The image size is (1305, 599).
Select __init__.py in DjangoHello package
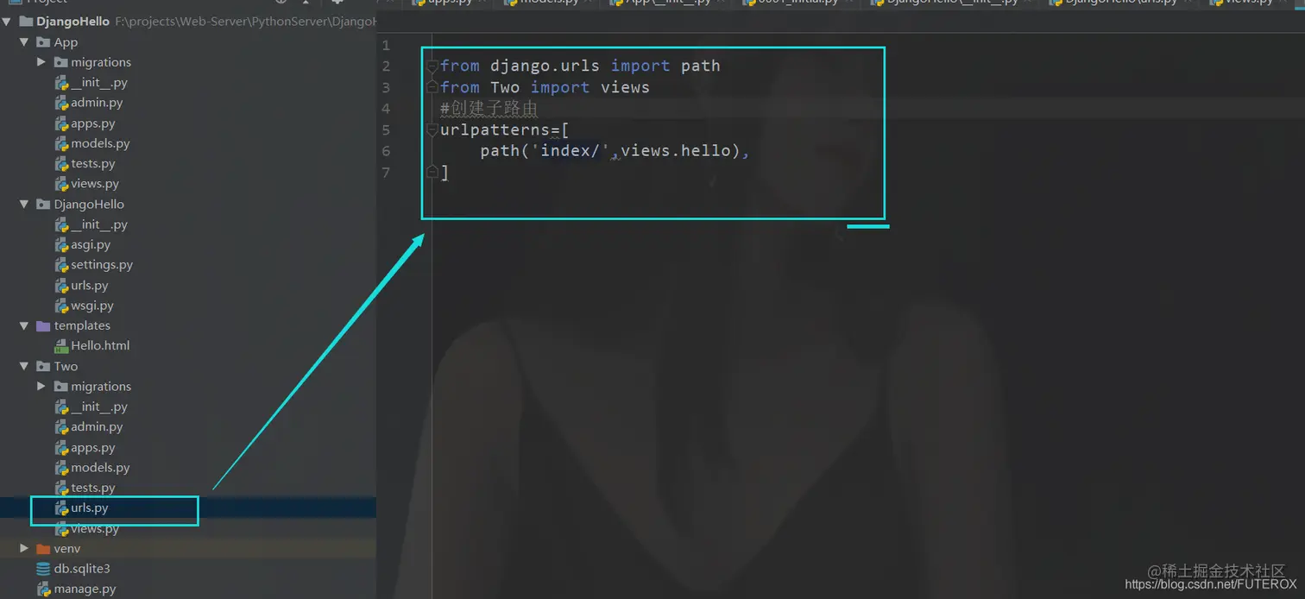pos(99,224)
